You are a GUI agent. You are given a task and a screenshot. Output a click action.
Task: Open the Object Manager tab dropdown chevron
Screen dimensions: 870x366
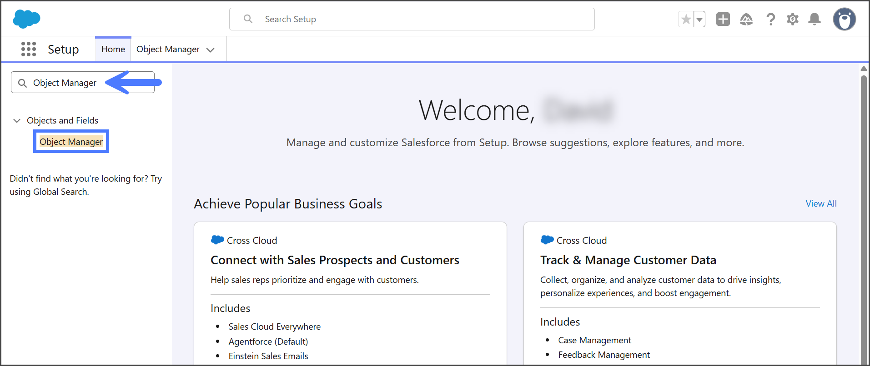click(210, 49)
